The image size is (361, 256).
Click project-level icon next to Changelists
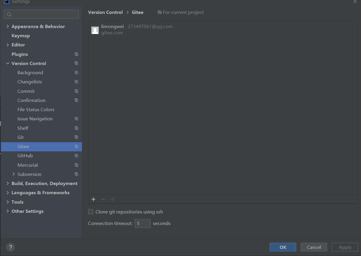pos(77,82)
